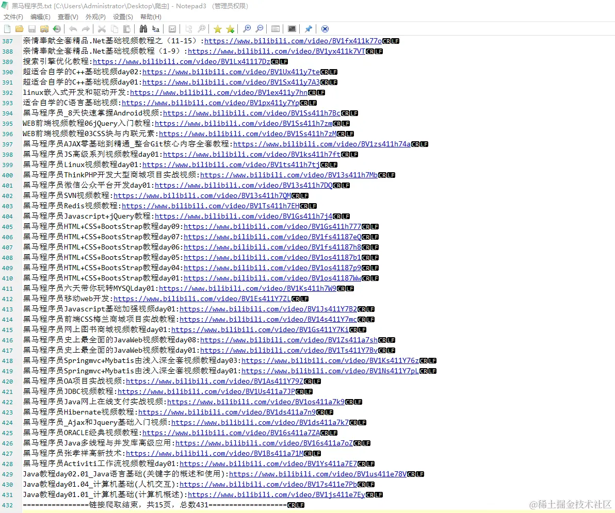Click the Save As icon in the toolbar
615x513 pixels.
tap(44, 29)
